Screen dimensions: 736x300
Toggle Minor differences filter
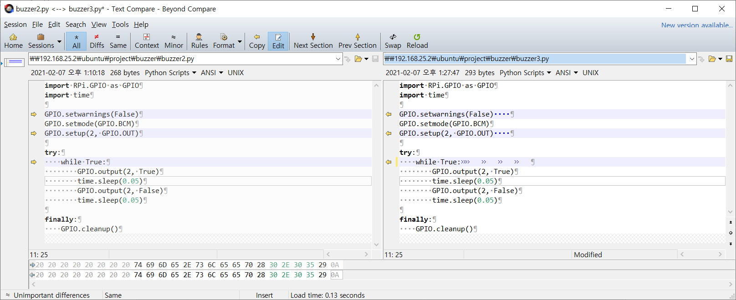(x=174, y=41)
